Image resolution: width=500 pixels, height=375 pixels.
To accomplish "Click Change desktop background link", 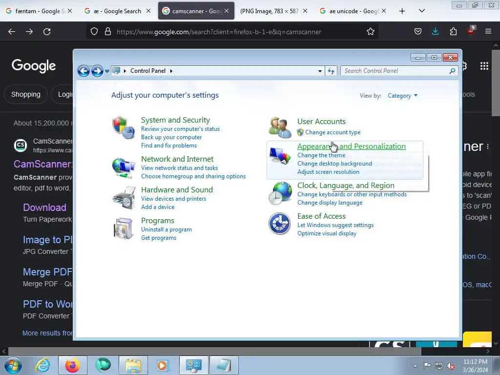I will (x=334, y=164).
